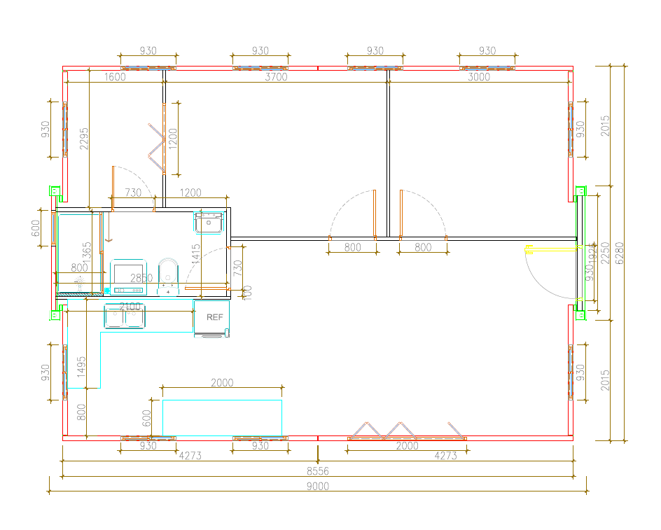661x530 pixels.
Task: Click the toilet fixture symbol
Action: [169, 274]
